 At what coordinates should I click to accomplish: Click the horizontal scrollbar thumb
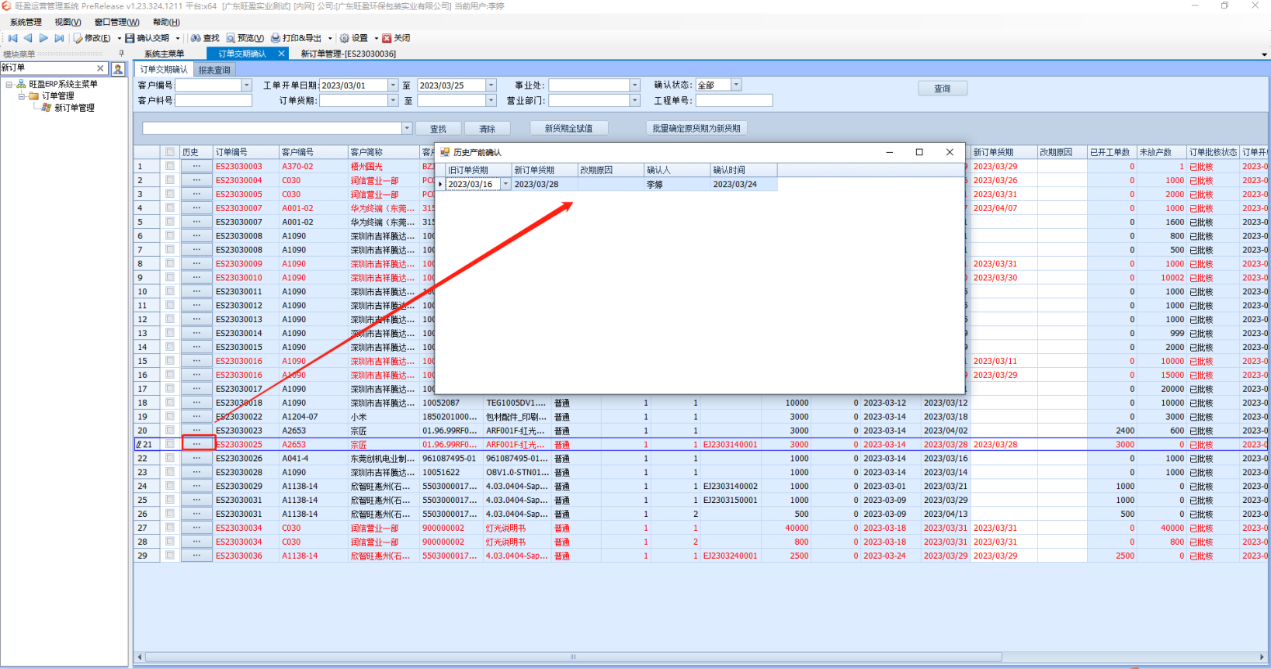point(573,657)
